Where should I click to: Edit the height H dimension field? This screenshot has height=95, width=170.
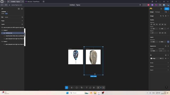click(x=162, y=42)
